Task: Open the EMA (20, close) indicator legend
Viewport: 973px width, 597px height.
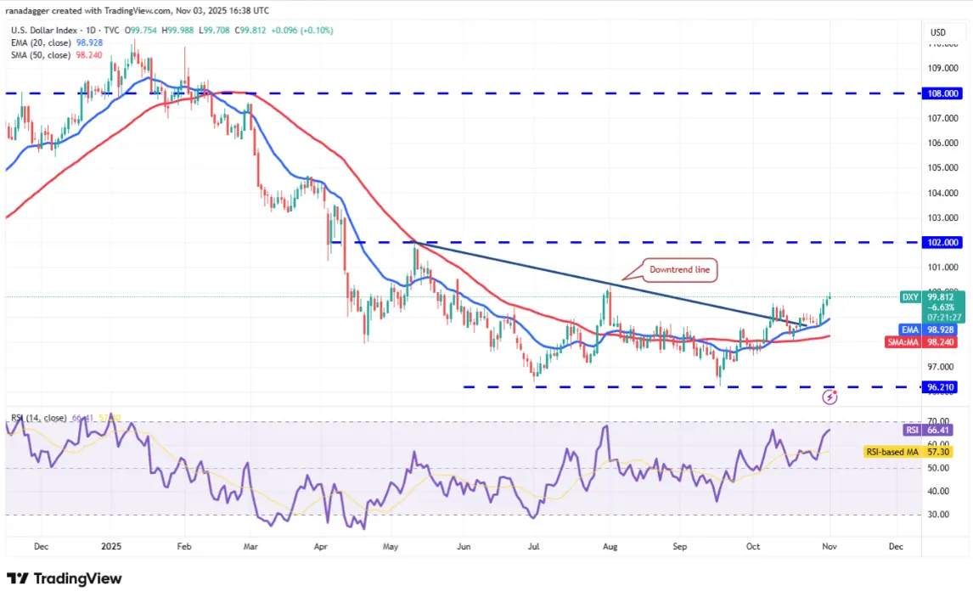Action: (x=57, y=42)
